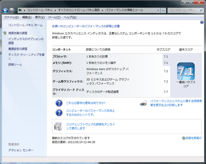The image size is (206, 164).
Task: Expand arrow after コントロール パネル breadcrumb
Action: (x=55, y=10)
